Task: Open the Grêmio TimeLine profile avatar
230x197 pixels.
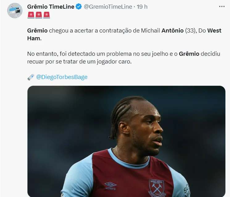Action: [x=15, y=11]
